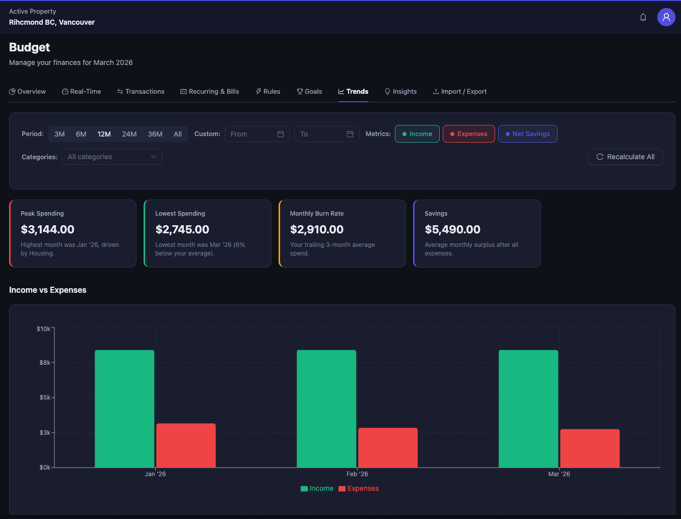Click the Overview pie chart icon

tap(12, 92)
